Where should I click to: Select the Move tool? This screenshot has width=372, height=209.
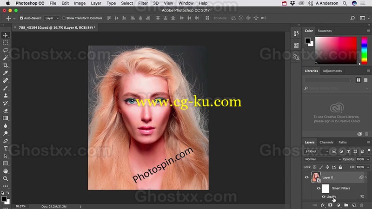pyautogui.click(x=6, y=35)
